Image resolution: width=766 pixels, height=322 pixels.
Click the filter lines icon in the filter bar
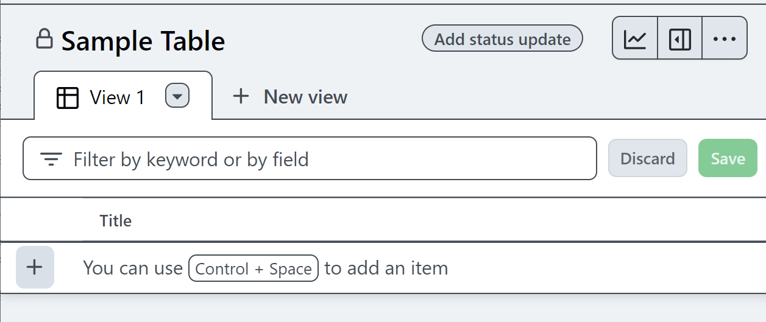51,159
